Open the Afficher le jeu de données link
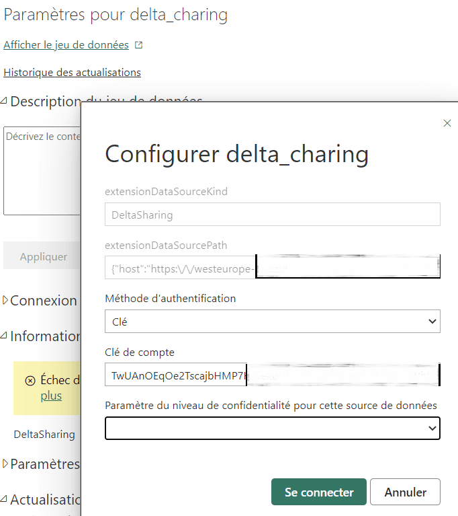This screenshot has width=458, height=516. 66,45
